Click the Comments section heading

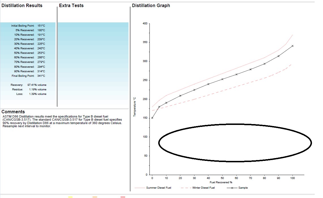pos(13,112)
